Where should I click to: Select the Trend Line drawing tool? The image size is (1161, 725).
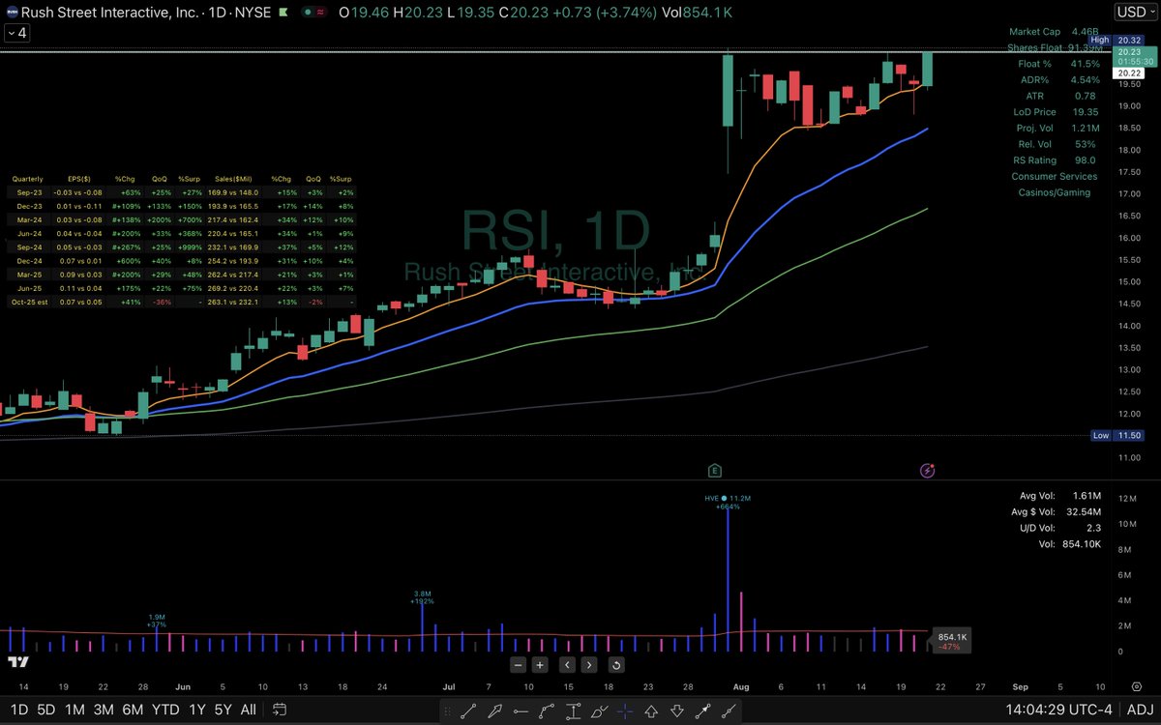coord(468,710)
